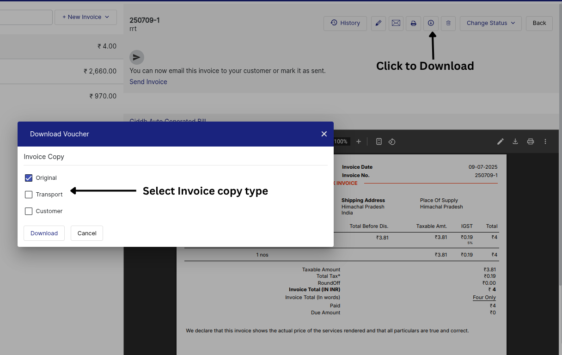Select the ₹ 4.00 invoice row
Viewport: 562px width, 355px height.
point(61,46)
